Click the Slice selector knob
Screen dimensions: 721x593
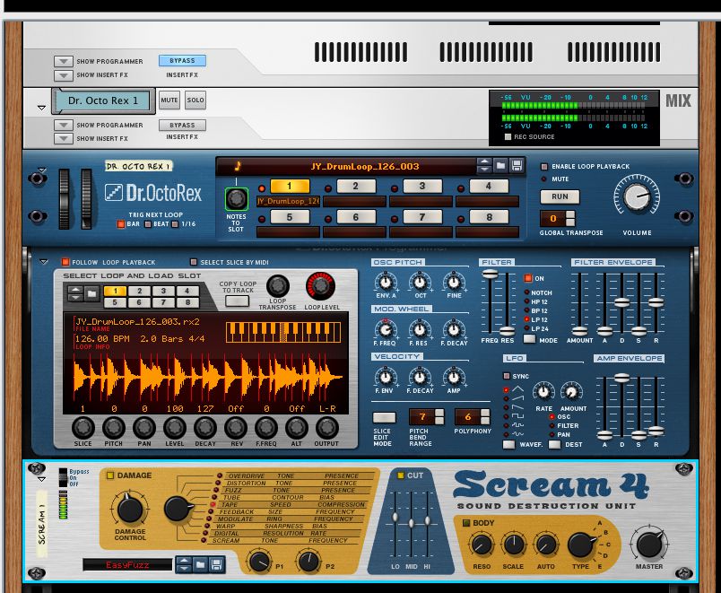coord(83,428)
